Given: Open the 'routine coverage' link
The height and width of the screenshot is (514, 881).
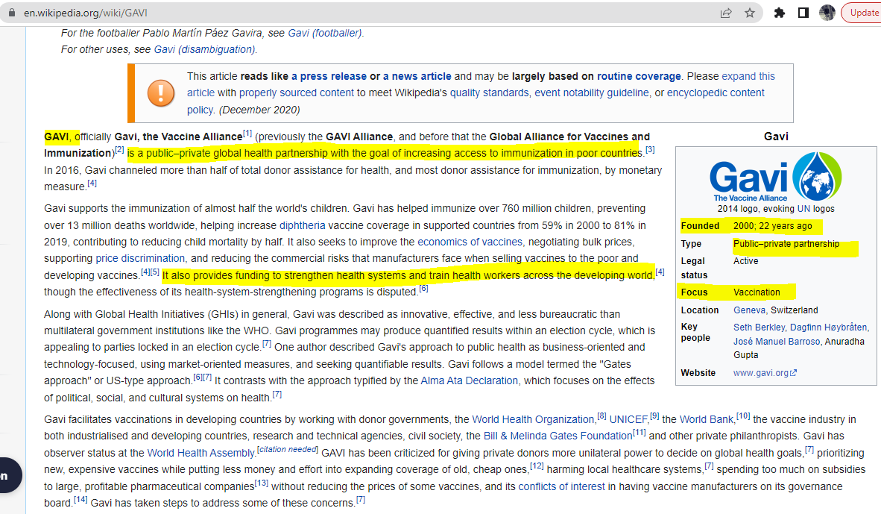Looking at the screenshot, I should click(x=639, y=76).
